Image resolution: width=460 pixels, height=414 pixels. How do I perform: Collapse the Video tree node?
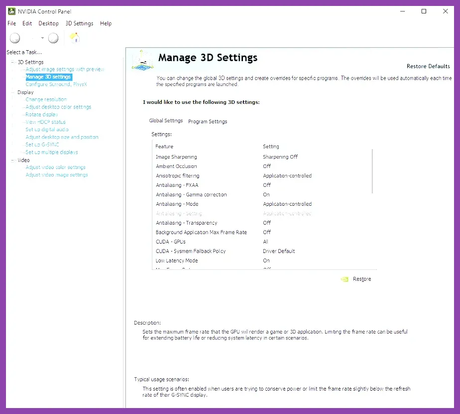12,160
